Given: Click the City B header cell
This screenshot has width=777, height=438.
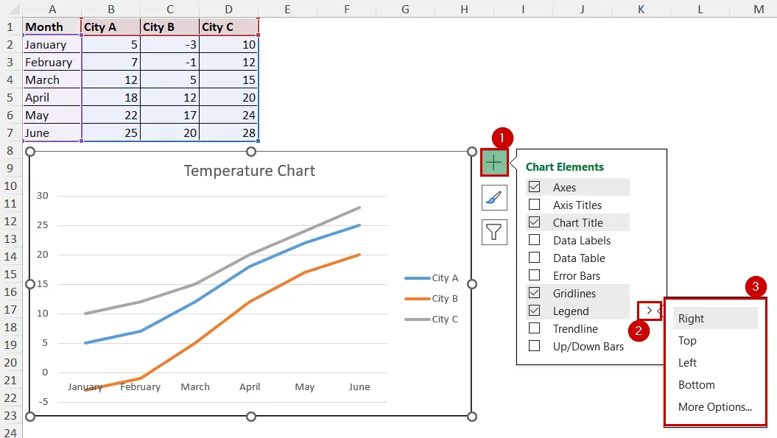Looking at the screenshot, I should tap(170, 27).
